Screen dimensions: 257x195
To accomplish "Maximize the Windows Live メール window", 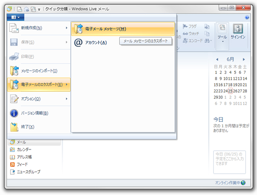I will 232,8.
